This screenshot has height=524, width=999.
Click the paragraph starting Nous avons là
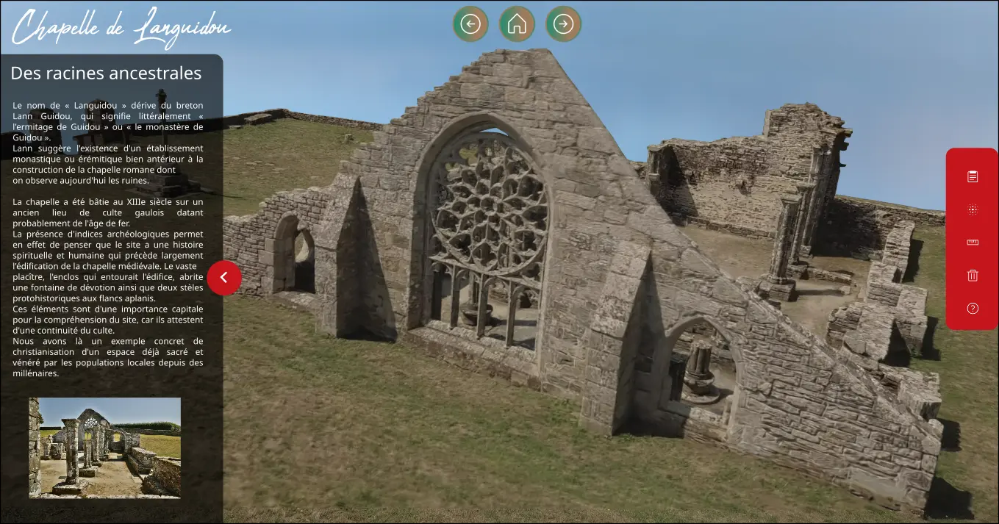pyautogui.click(x=108, y=357)
